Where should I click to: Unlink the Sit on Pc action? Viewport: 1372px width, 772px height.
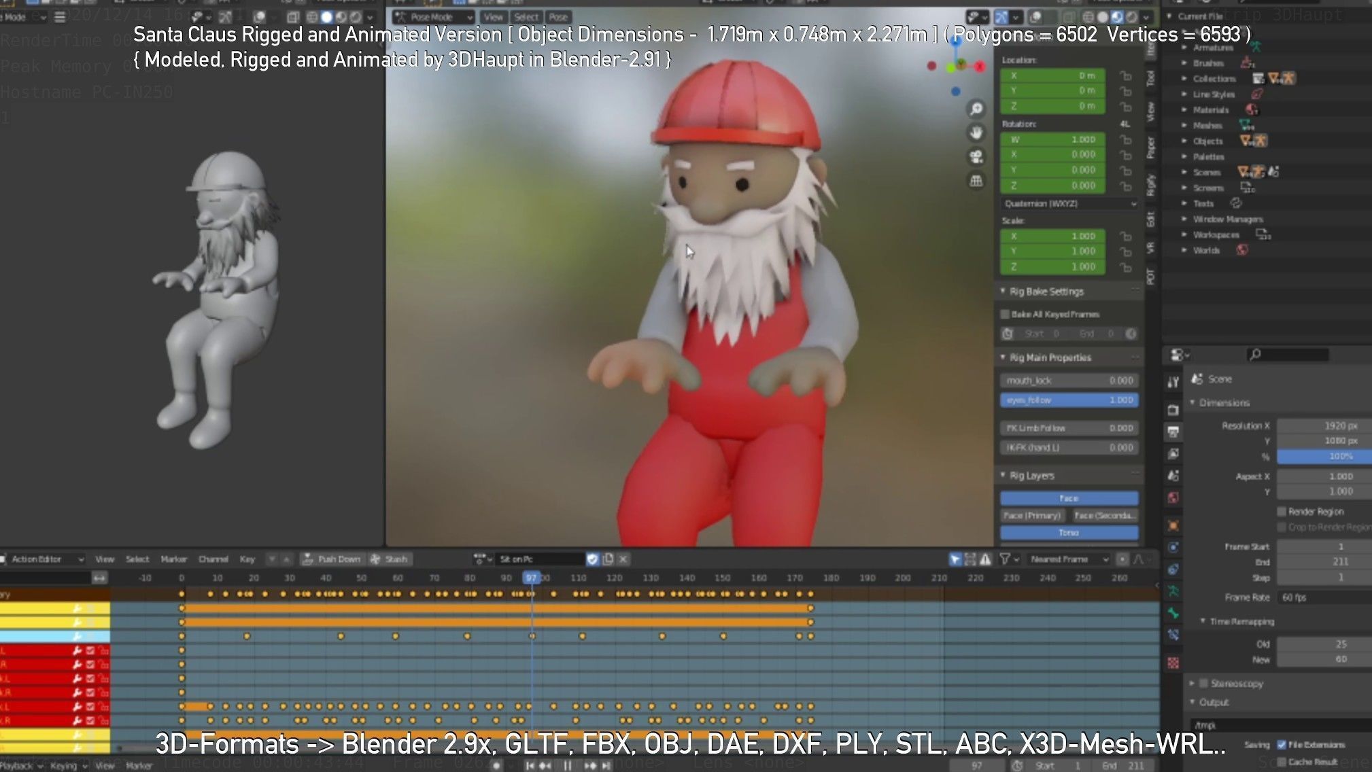coord(623,559)
